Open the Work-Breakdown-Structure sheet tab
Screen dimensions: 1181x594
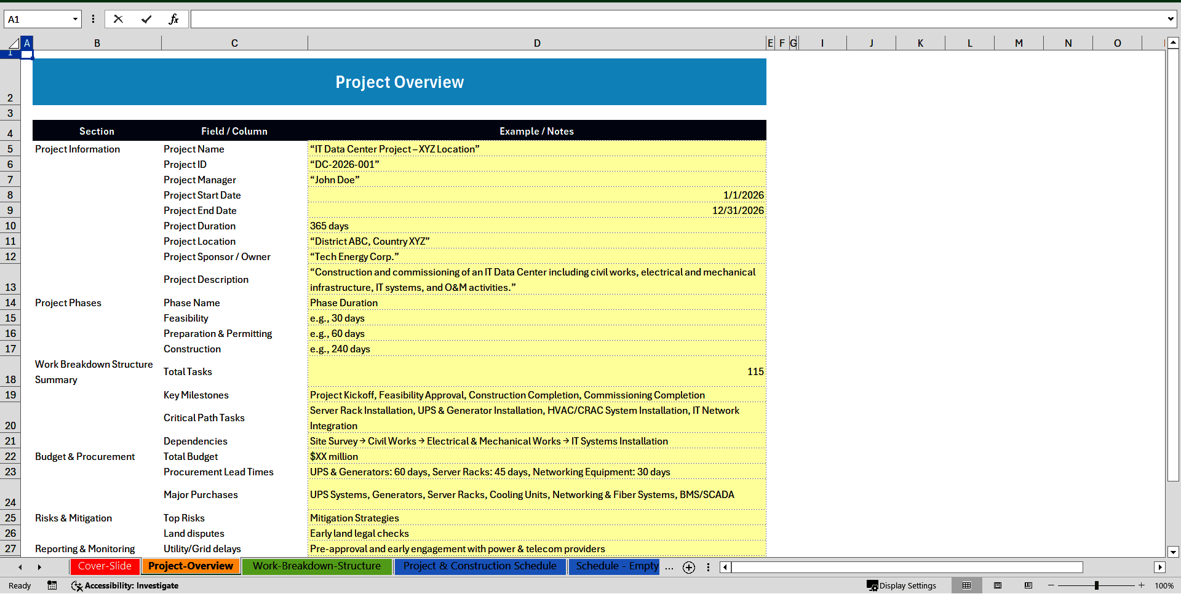317,566
